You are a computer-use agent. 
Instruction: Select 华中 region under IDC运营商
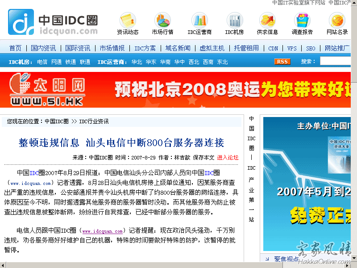coord(179,62)
